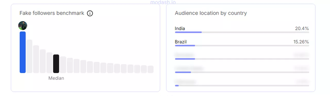Select the India country row

click(x=242, y=30)
